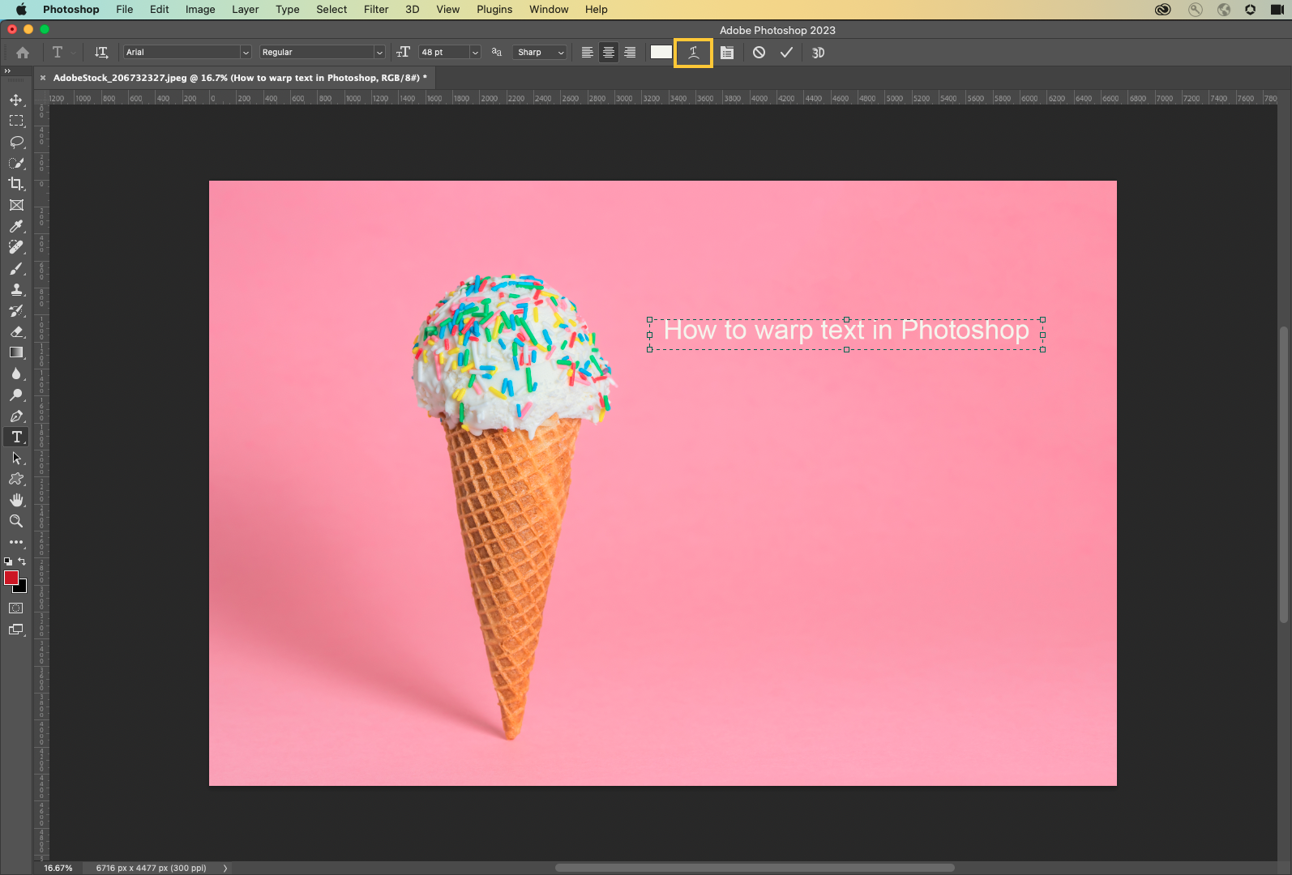Swap foreground and background colors
This screenshot has height=875, width=1292.
[x=23, y=561]
